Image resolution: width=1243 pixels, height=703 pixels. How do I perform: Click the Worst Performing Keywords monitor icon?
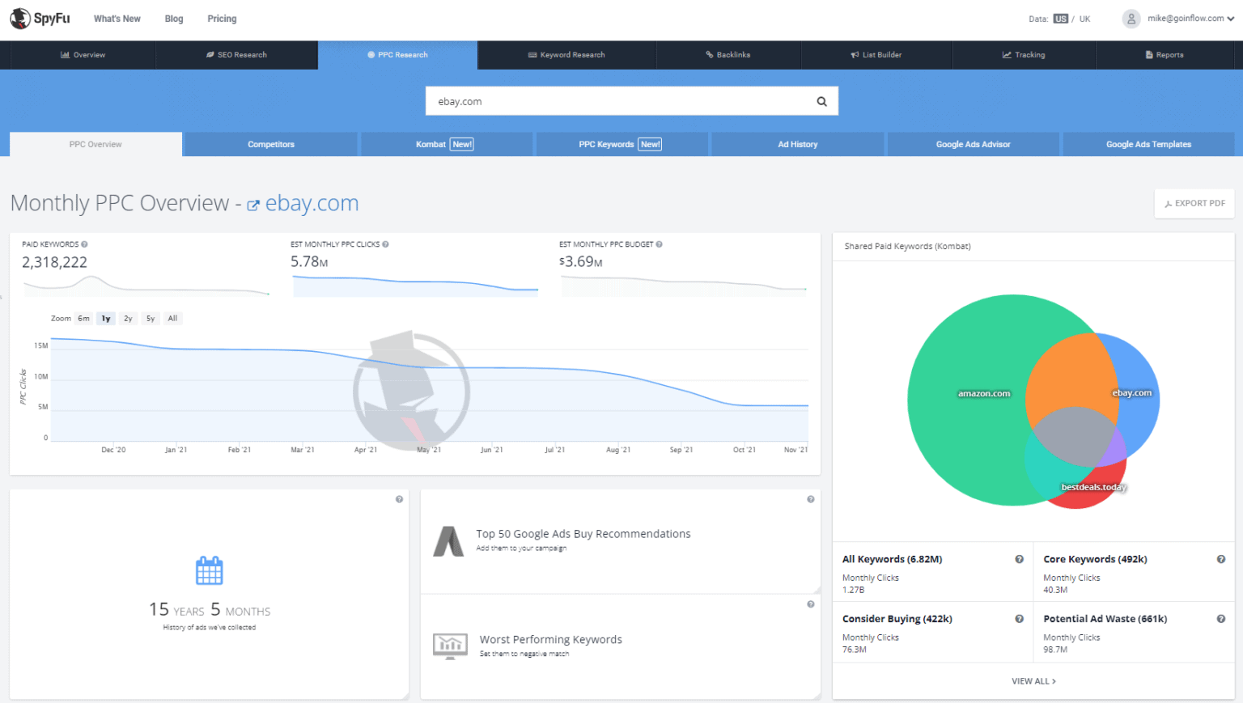pos(450,646)
